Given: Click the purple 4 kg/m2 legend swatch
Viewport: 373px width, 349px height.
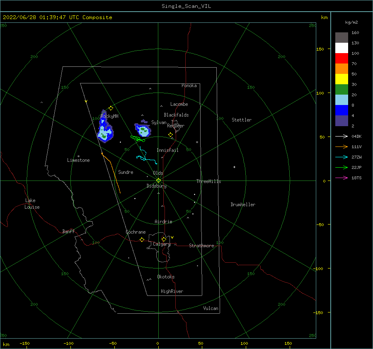Looking at the screenshot, I should (342, 121).
